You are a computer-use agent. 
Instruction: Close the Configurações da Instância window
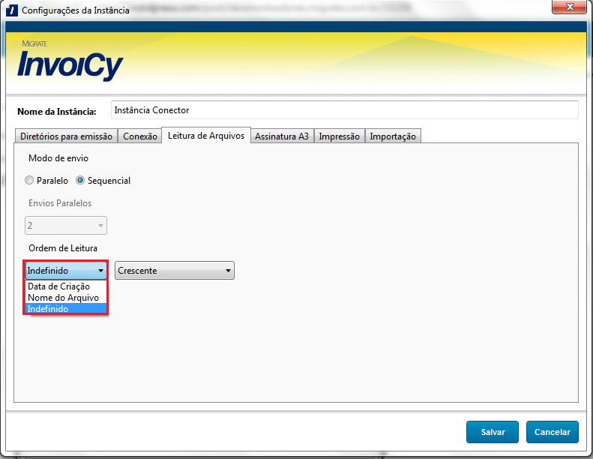(569, 9)
